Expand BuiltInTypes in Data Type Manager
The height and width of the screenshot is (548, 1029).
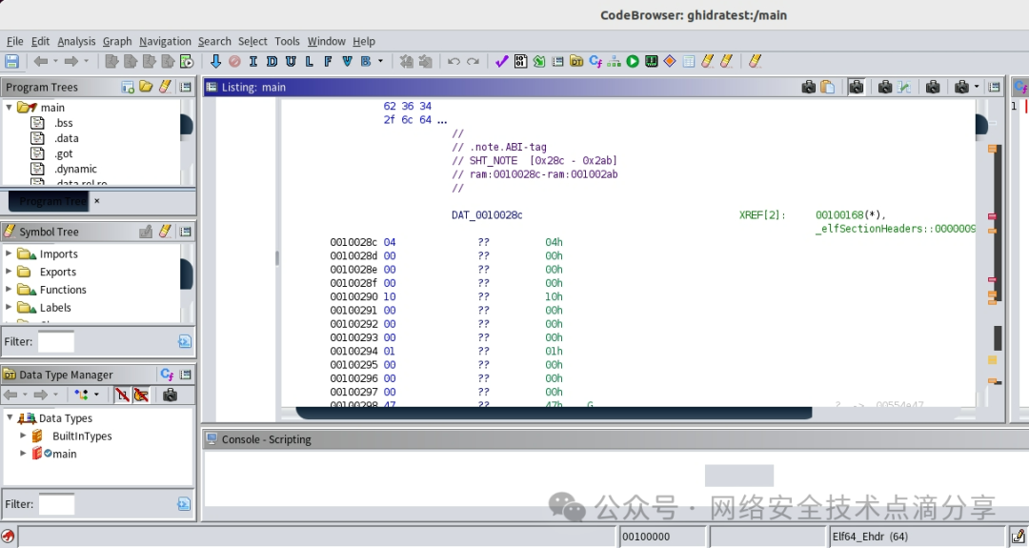[23, 436]
